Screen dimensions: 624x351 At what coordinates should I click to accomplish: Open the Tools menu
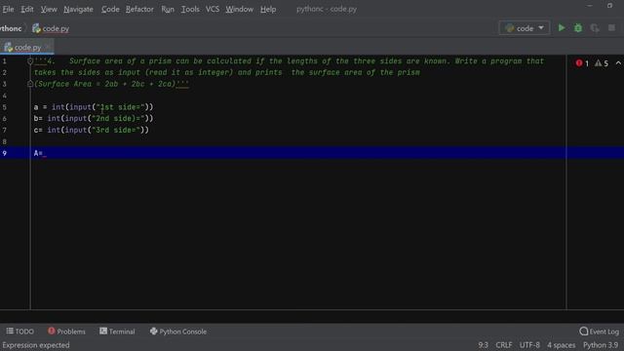tap(190, 9)
